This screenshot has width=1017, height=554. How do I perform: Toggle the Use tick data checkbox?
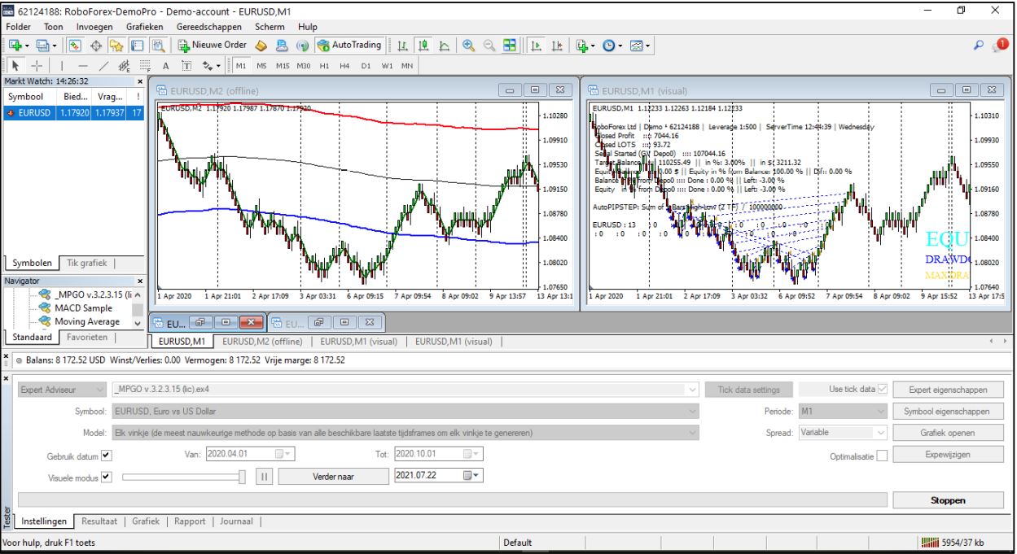[x=883, y=390]
